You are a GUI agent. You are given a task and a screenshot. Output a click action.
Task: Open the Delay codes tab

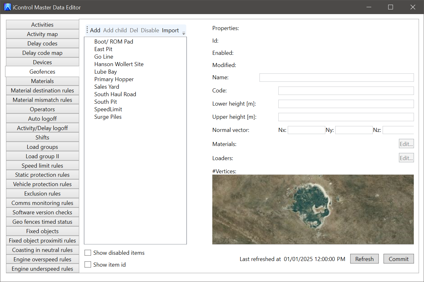[x=42, y=44]
